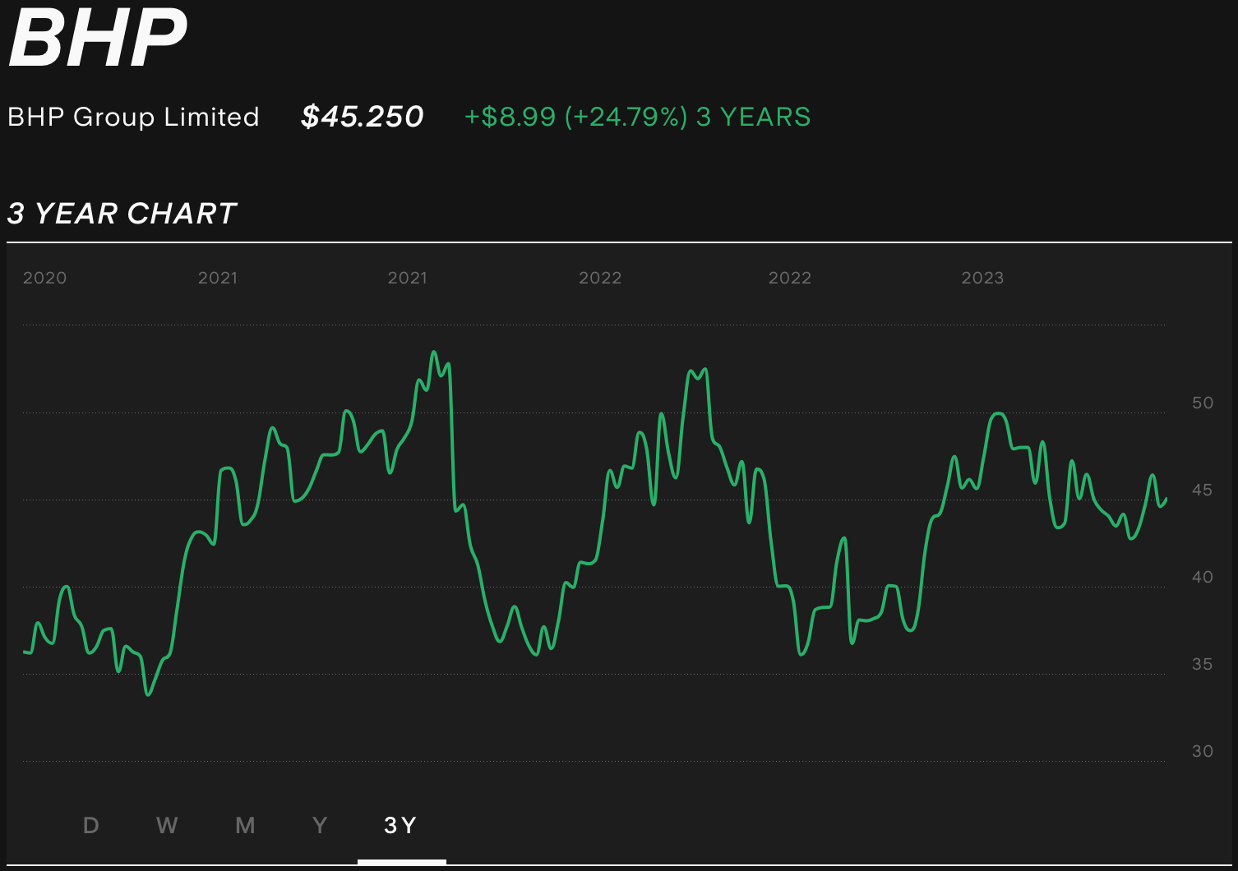Click the BHP Group Limited company name
1238x871 pixels.
click(133, 117)
